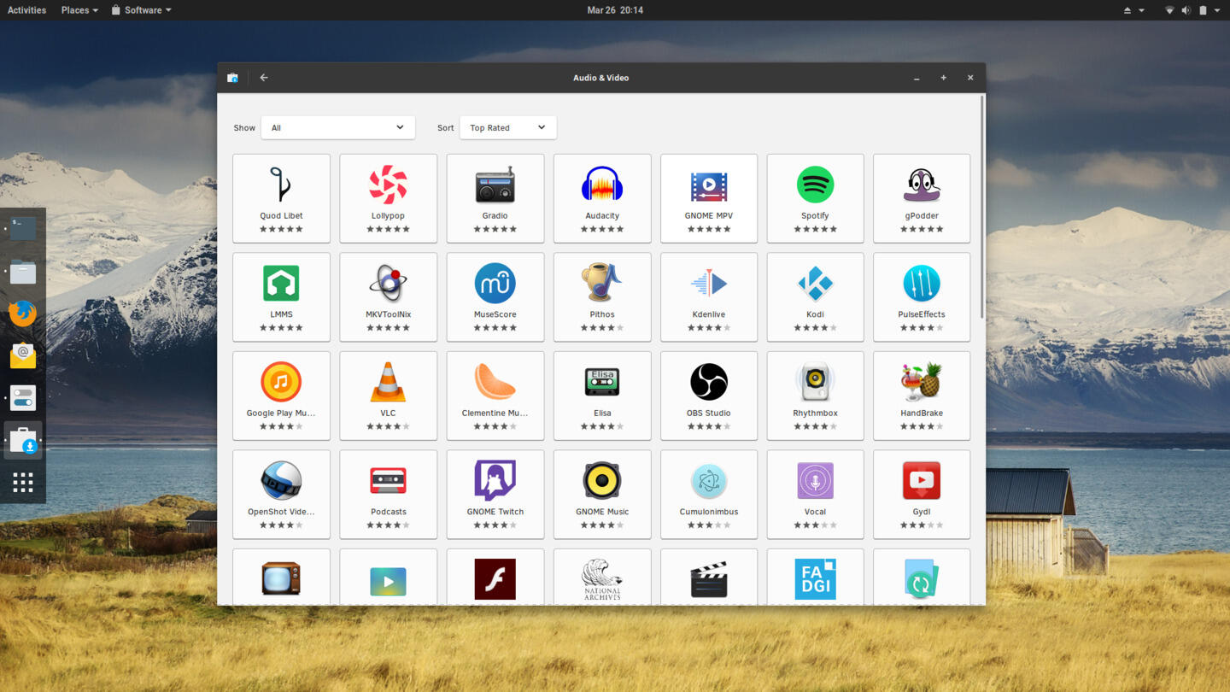Open the toggle-switch settings app in dock
The height and width of the screenshot is (692, 1230).
23,398
